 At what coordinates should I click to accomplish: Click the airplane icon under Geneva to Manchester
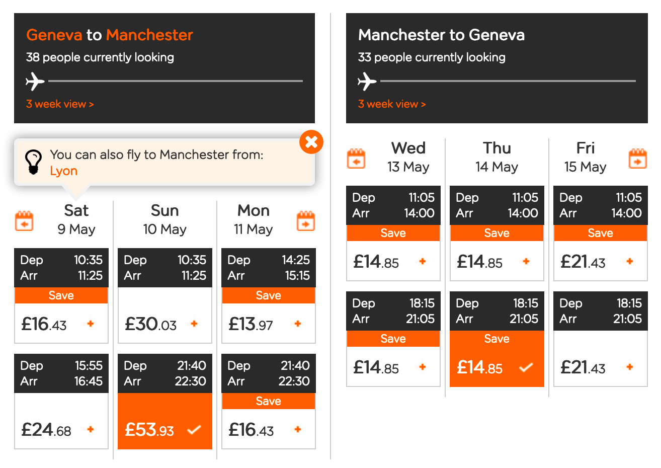(x=35, y=81)
